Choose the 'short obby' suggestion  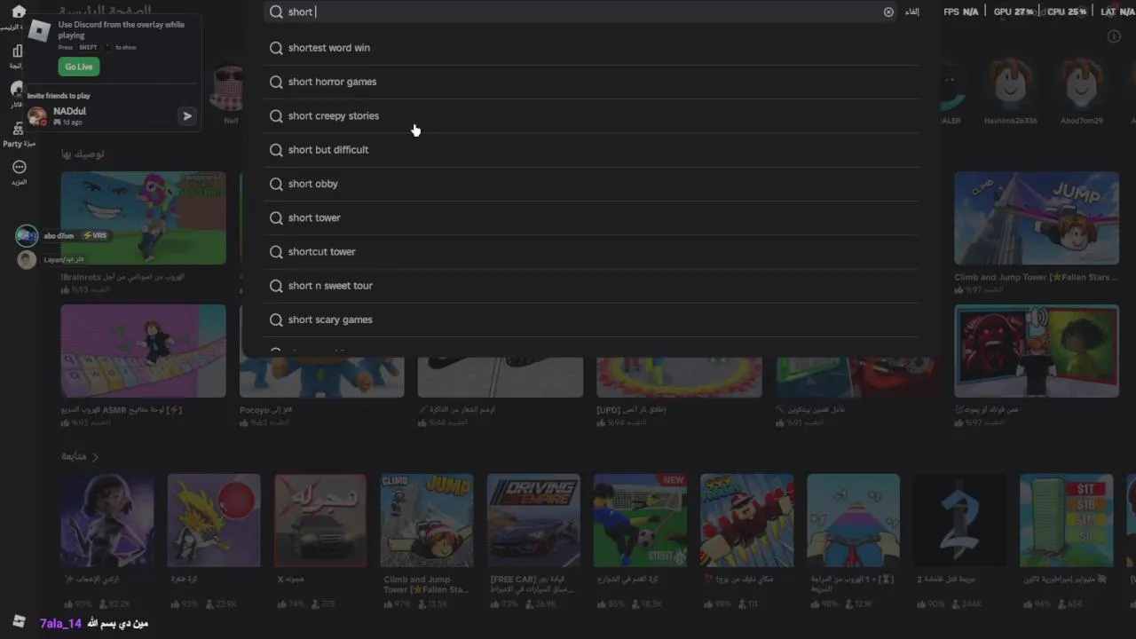tap(591, 184)
